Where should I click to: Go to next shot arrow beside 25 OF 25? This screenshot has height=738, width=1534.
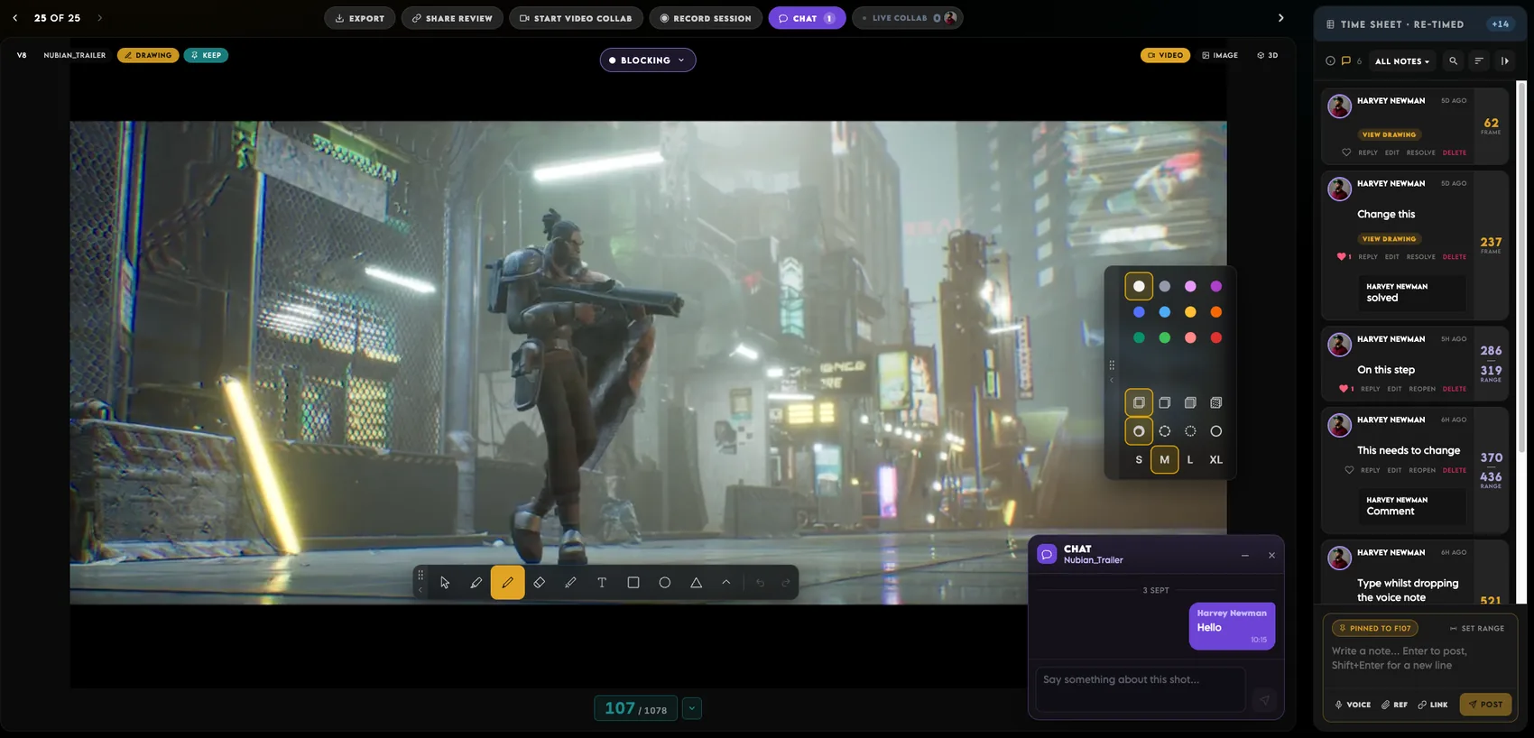coord(99,18)
